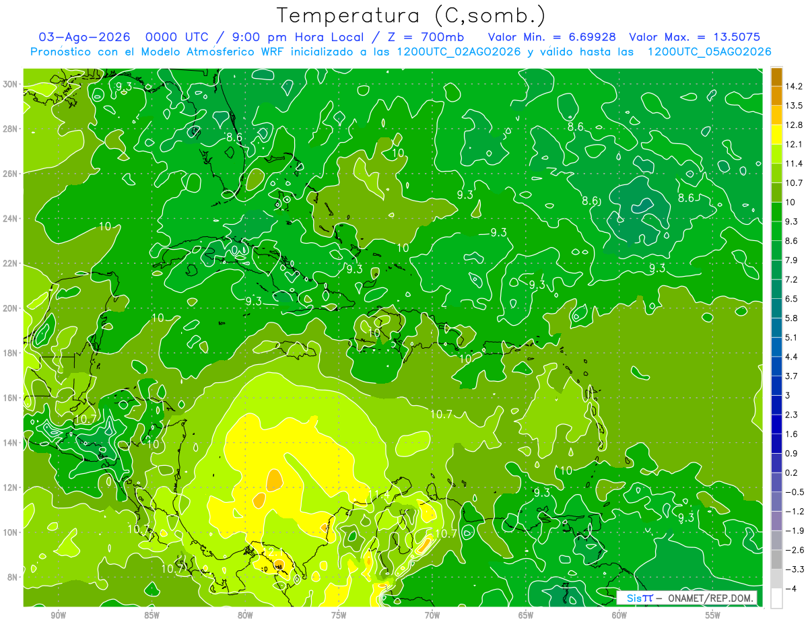Click the colorbar label "6.5"
Image resolution: width=808 pixels, height=624 pixels.
coord(792,299)
